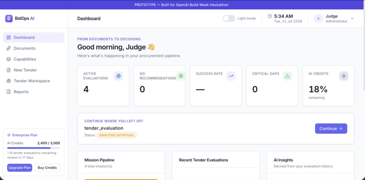Click the prototype hackathon banner text

[181, 5]
